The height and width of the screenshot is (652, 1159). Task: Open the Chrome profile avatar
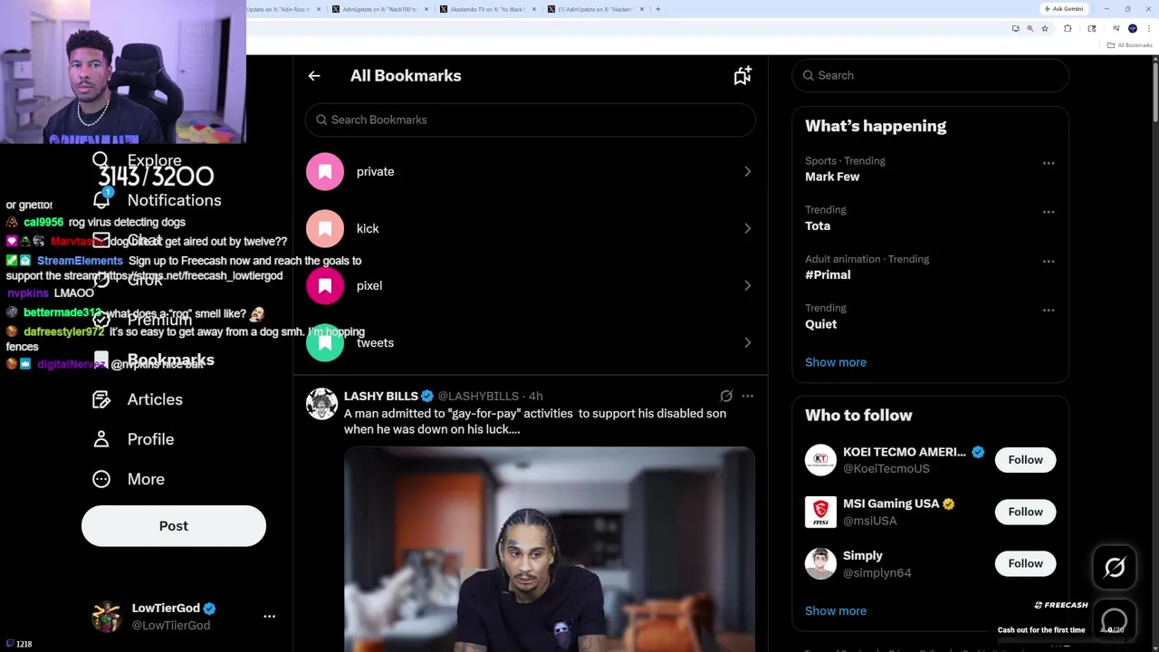click(x=1133, y=29)
